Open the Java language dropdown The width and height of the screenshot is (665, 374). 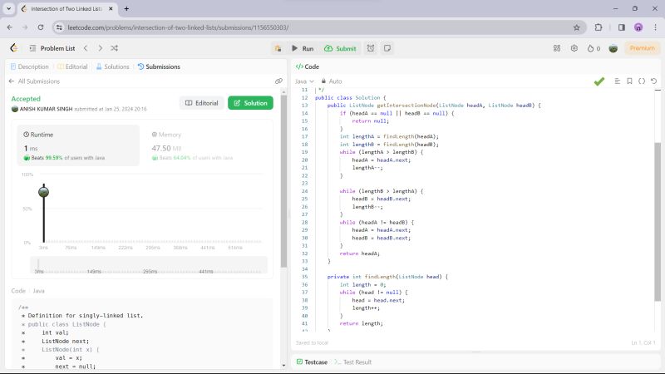[x=304, y=81]
